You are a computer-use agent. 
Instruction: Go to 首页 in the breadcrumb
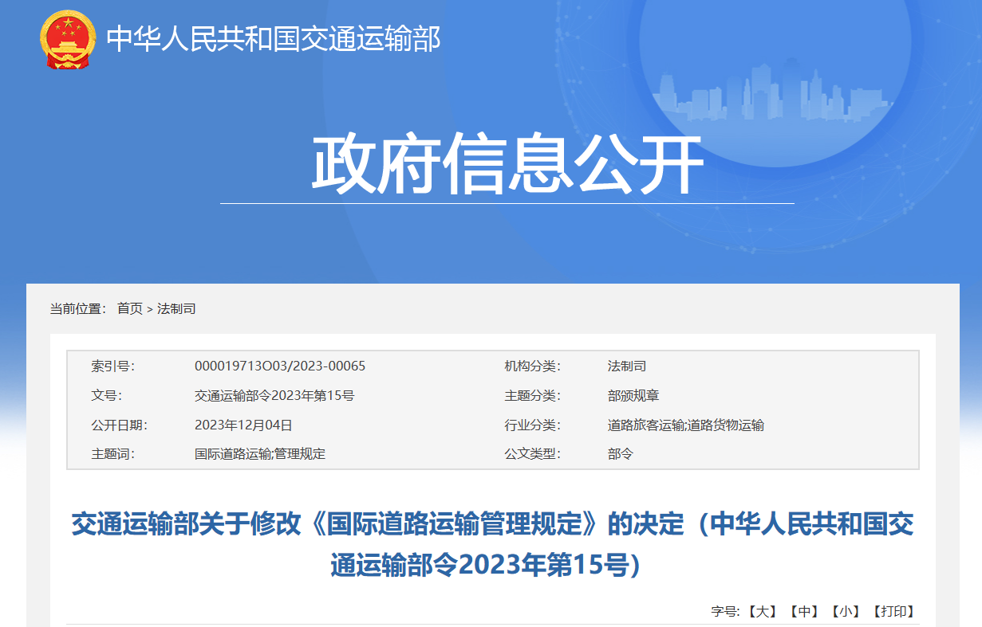click(129, 308)
